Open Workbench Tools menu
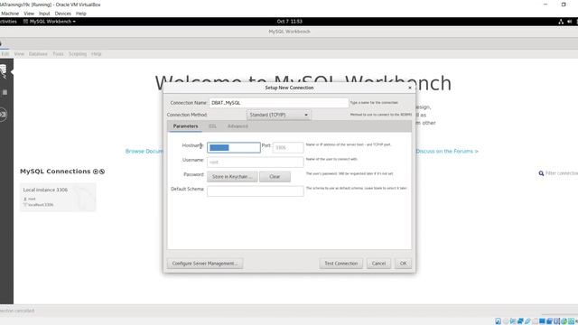The width and height of the screenshot is (578, 325). [x=58, y=54]
